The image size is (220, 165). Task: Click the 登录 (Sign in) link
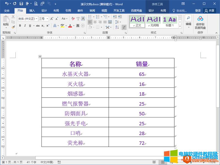pos(198,10)
